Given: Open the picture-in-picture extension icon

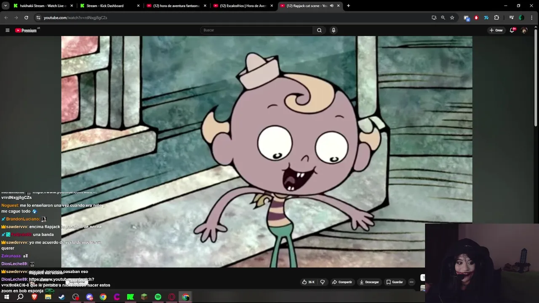Looking at the screenshot, I should click(466, 18).
